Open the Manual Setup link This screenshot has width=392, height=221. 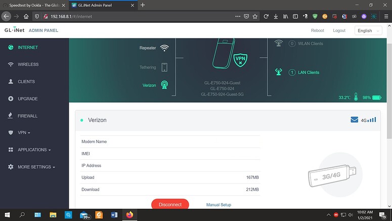pyautogui.click(x=219, y=205)
